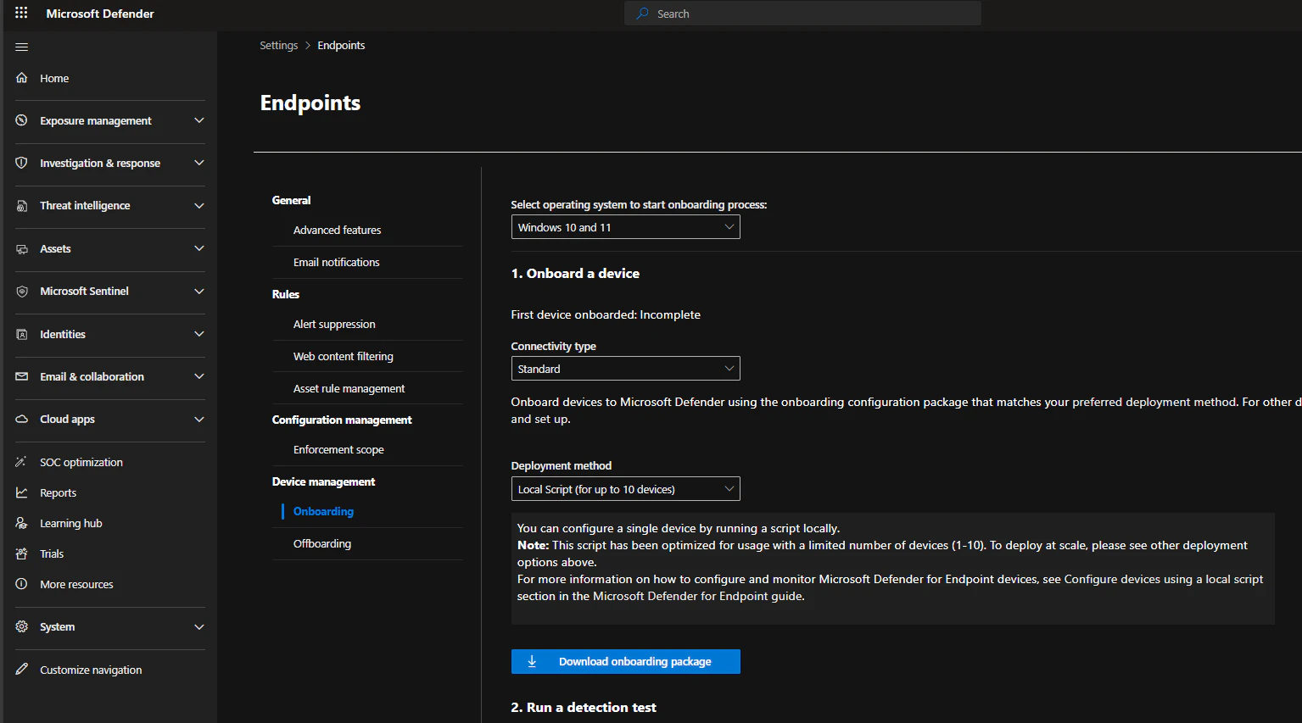This screenshot has height=723, width=1302.
Task: Expand the Cloud apps chevron
Action: (x=199, y=420)
